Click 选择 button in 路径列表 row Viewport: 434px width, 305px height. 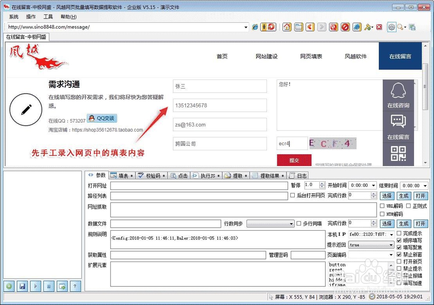tap(387, 196)
